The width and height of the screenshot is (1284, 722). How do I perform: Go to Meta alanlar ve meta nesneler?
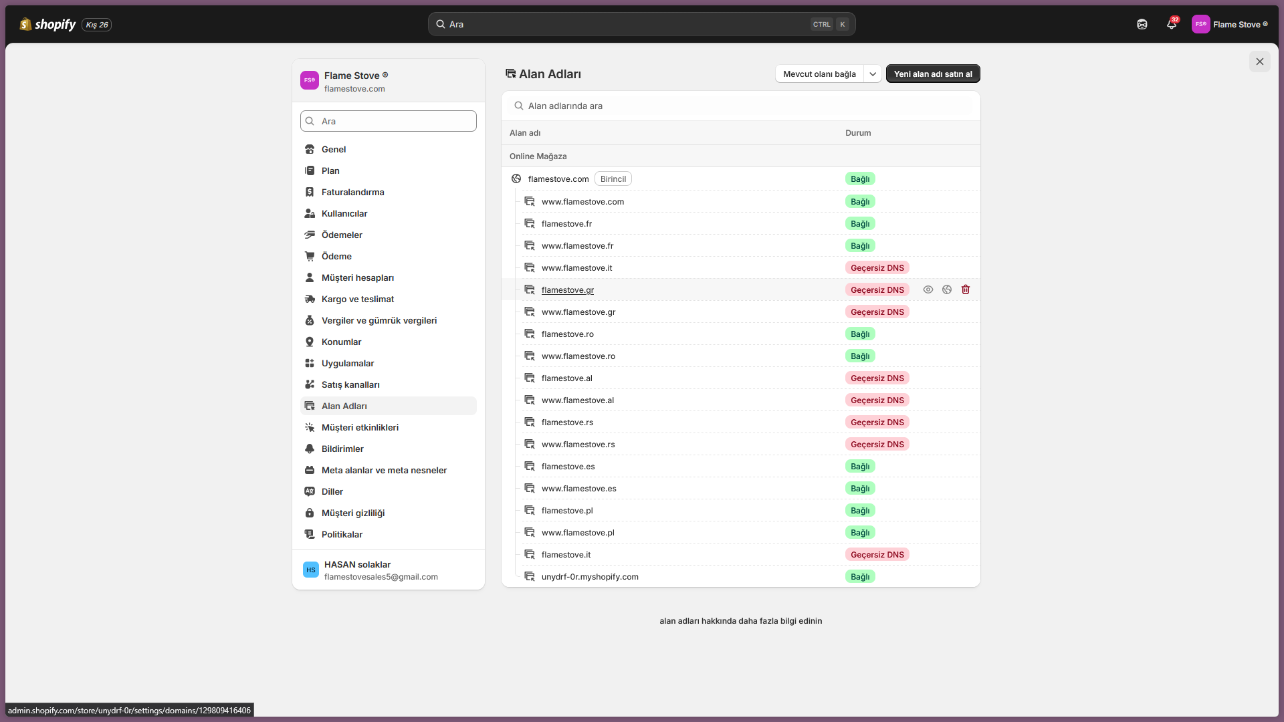pyautogui.click(x=389, y=470)
